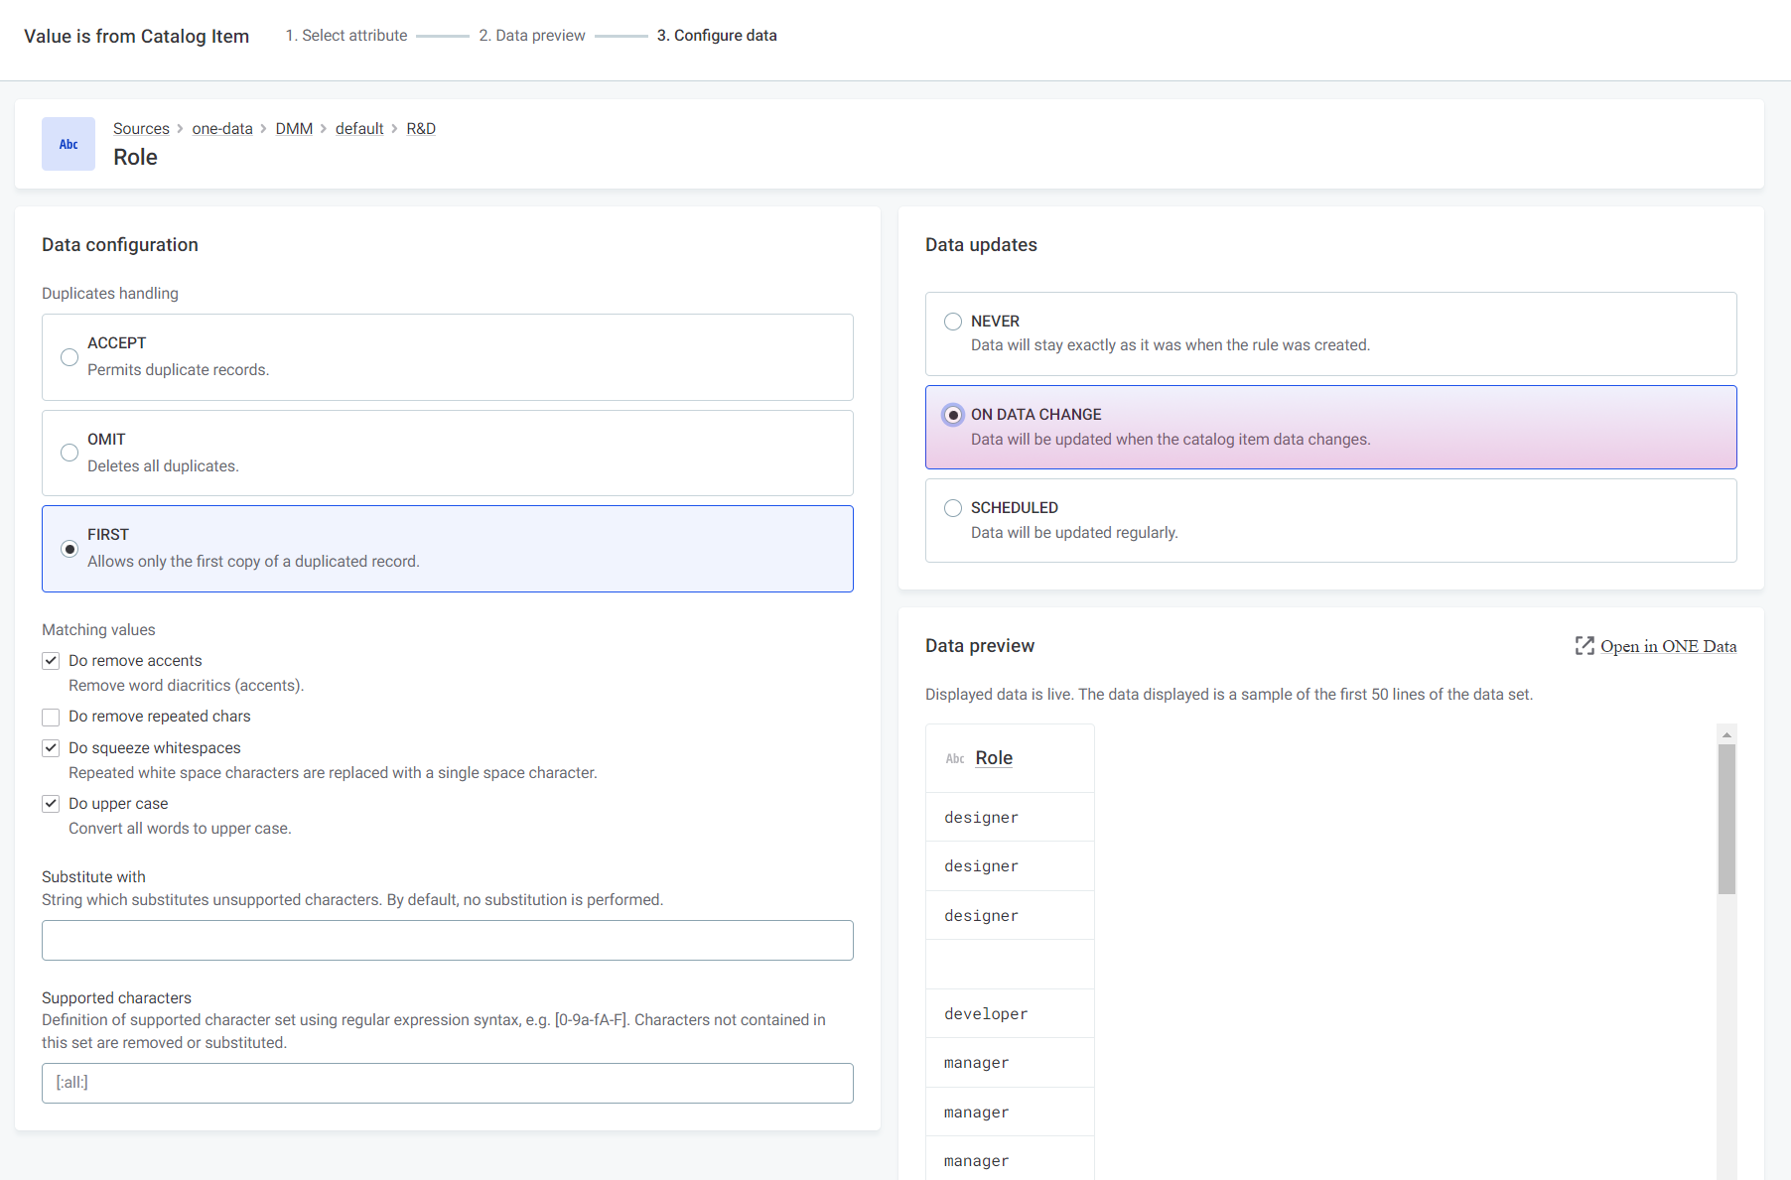Click the Abc icon in Role column header
This screenshot has width=1791, height=1180.
pyautogui.click(x=954, y=758)
